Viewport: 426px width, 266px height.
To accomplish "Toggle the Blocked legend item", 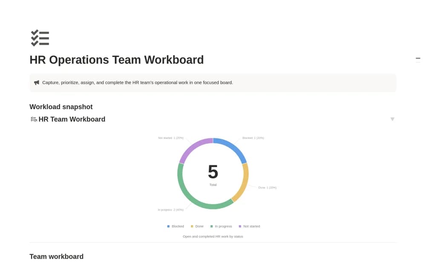I will (x=176, y=226).
